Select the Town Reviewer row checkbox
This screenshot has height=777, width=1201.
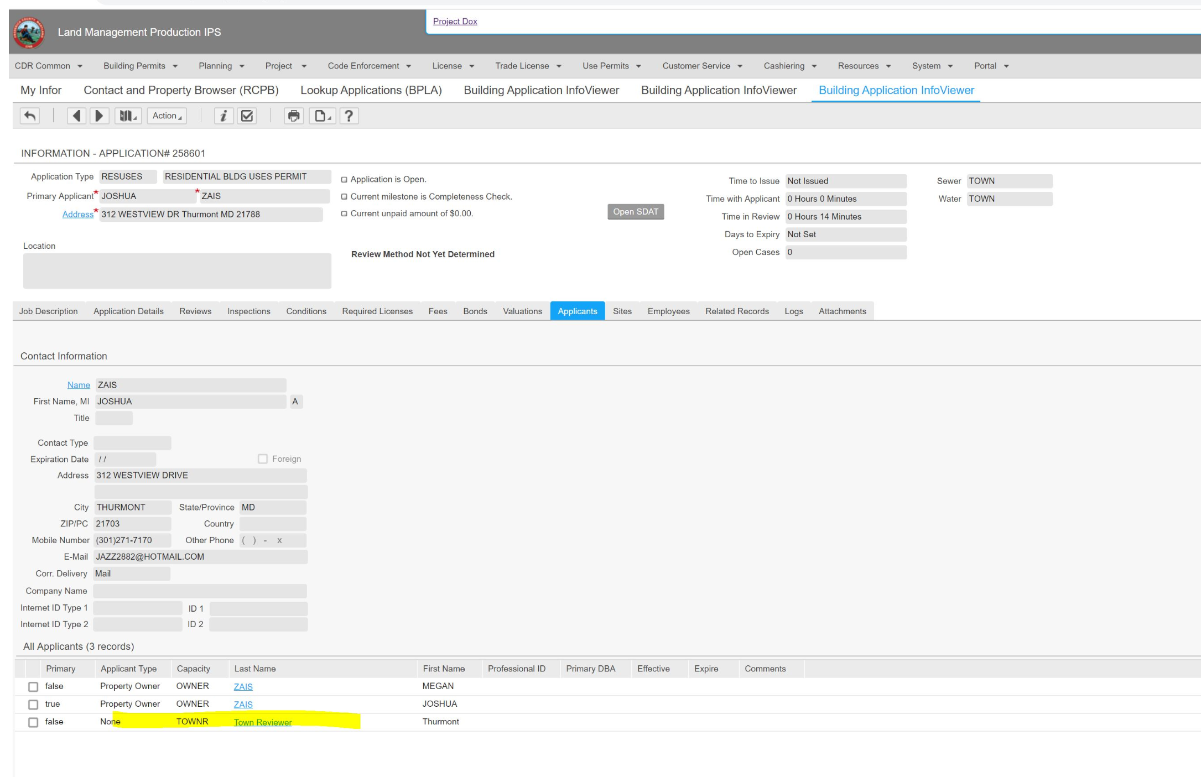[33, 722]
